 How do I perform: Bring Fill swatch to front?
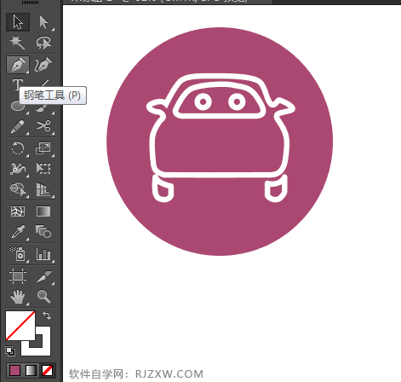[20, 326]
